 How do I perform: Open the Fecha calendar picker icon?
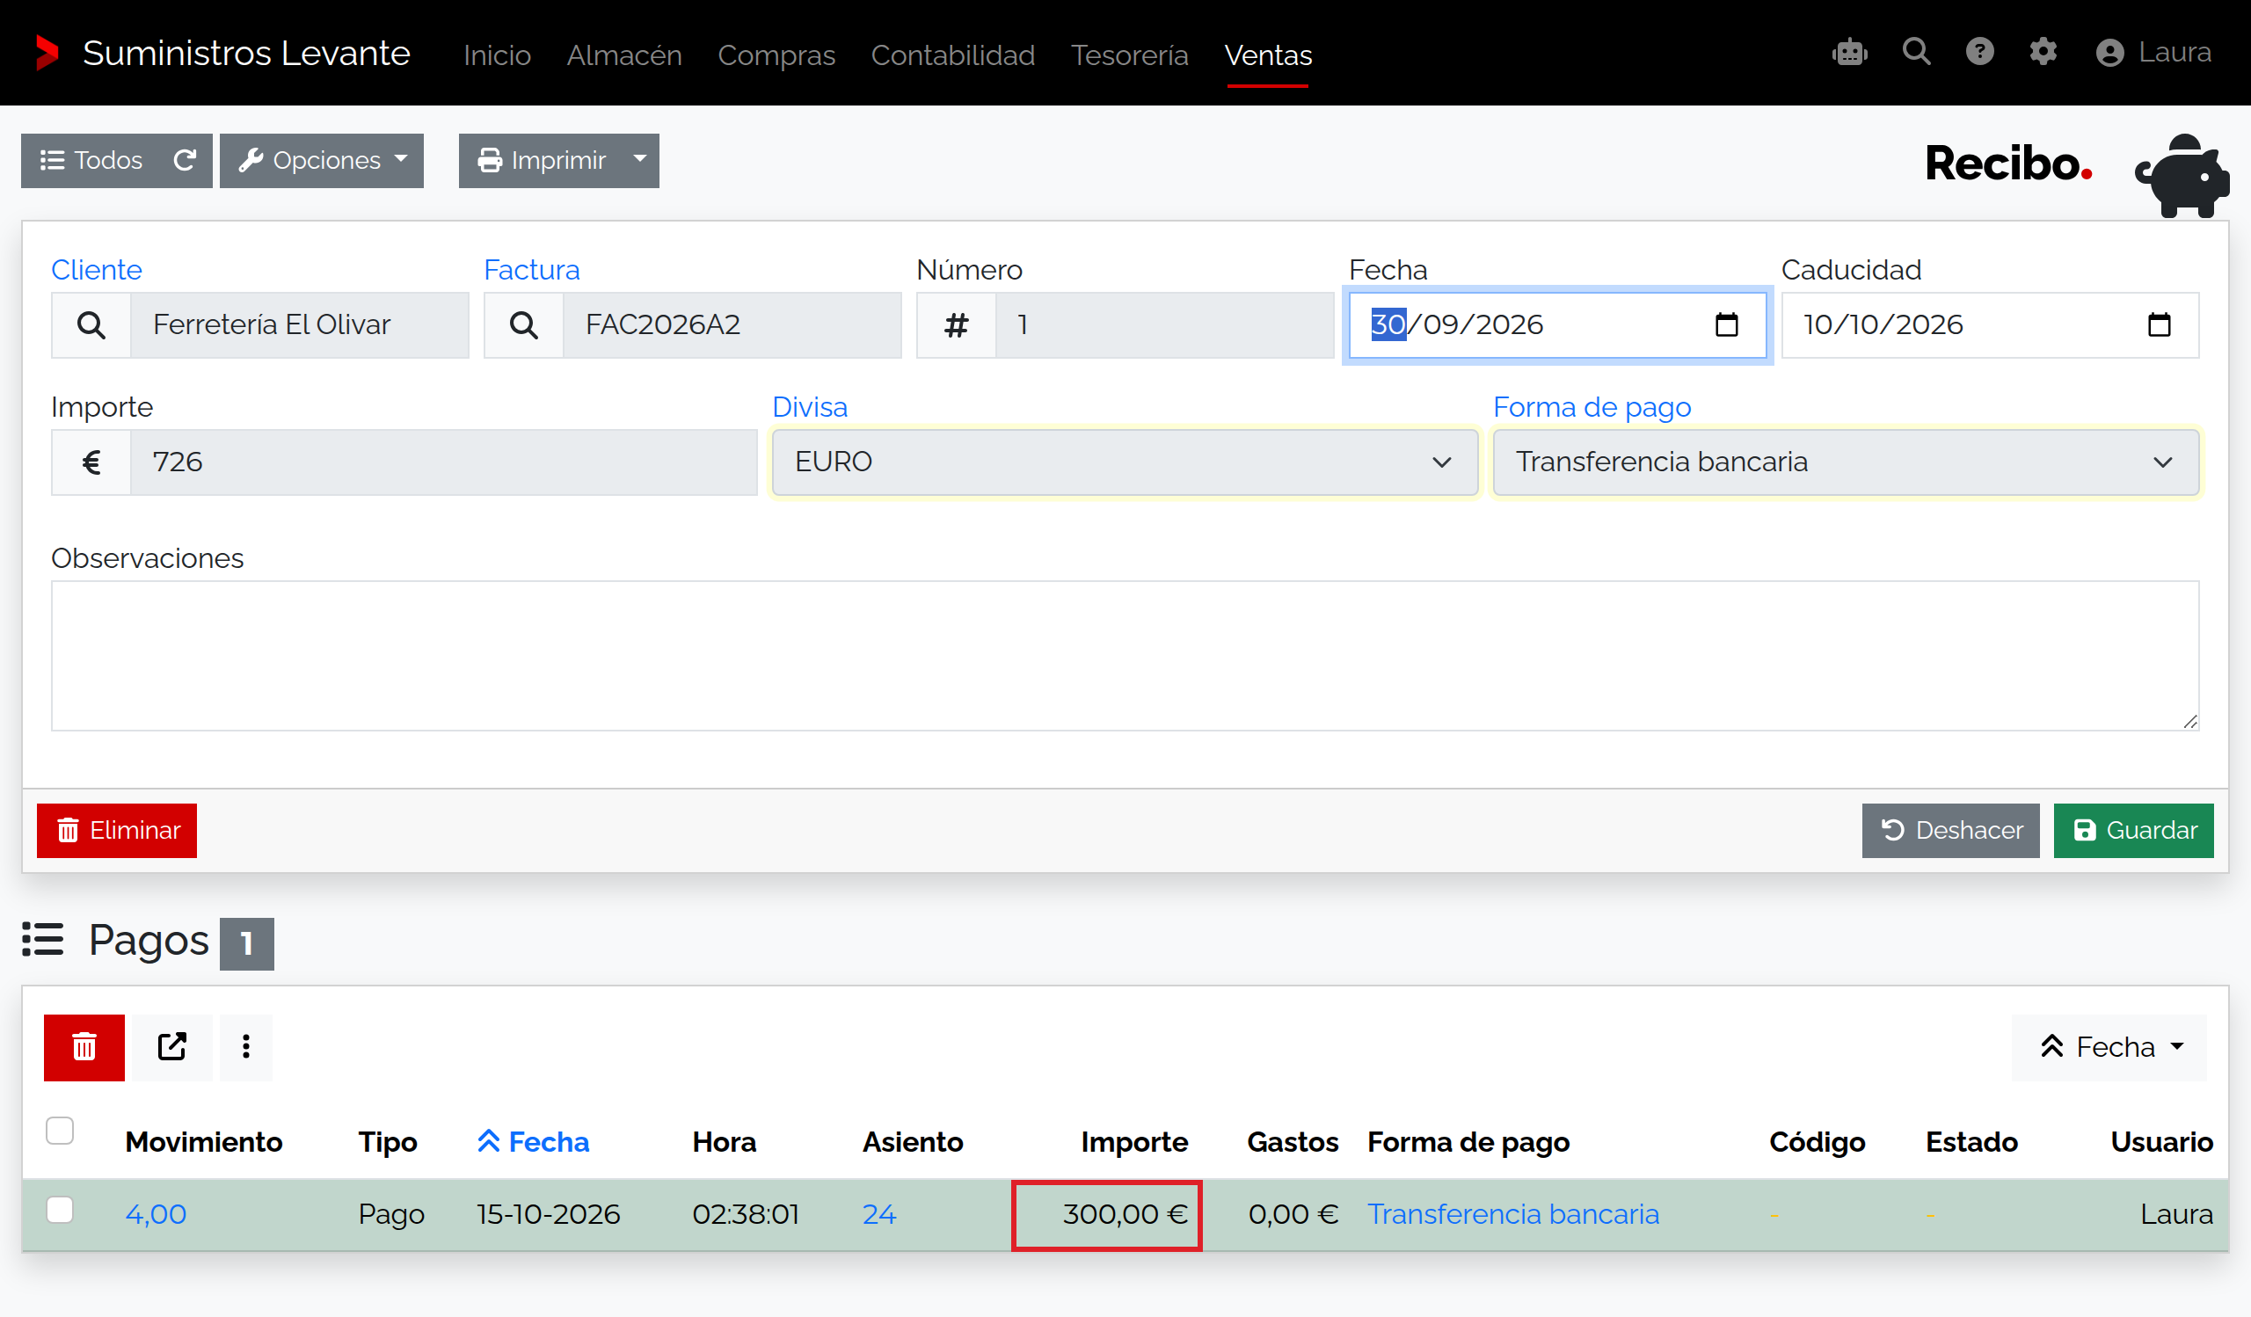[1727, 325]
